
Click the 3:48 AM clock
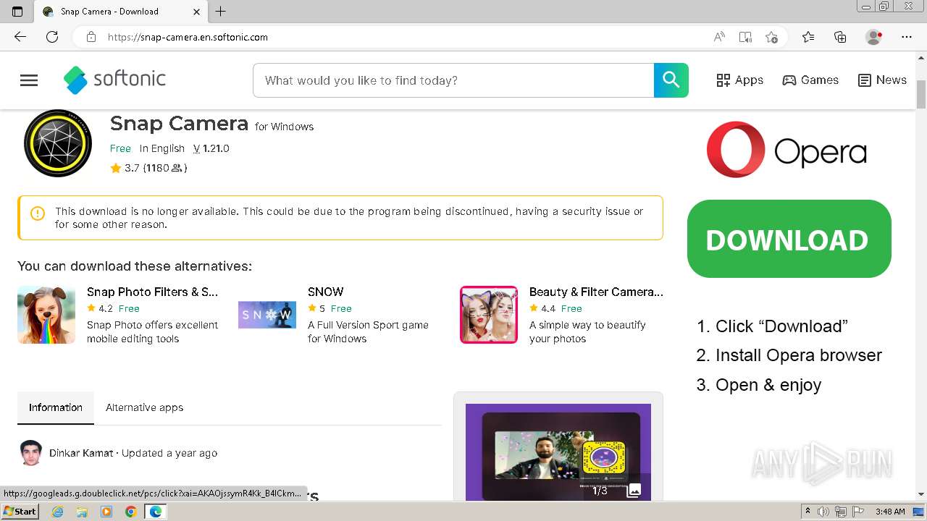(890, 512)
